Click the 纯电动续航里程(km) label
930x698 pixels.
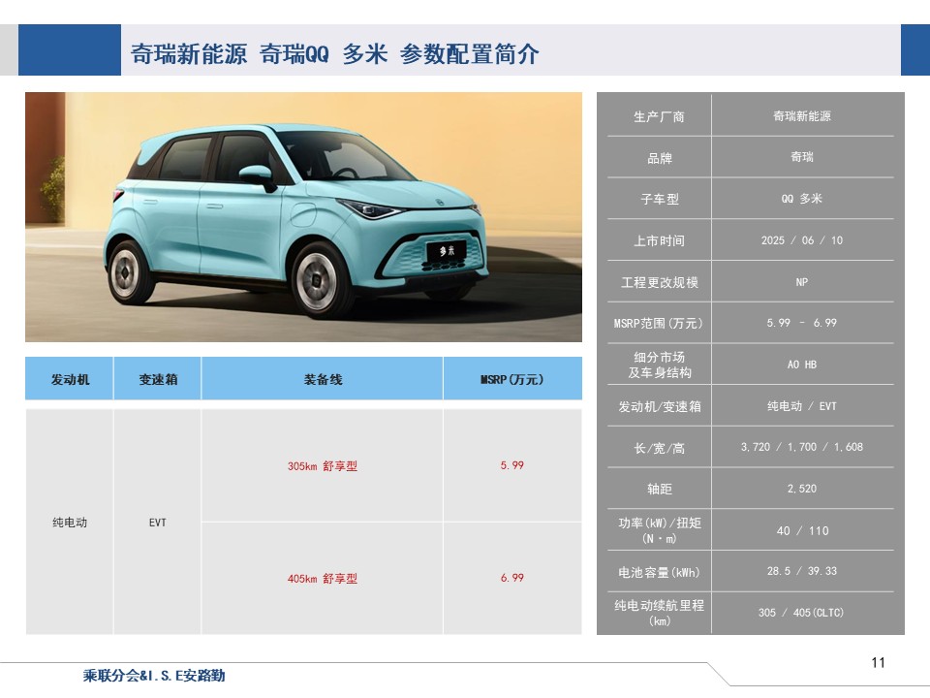point(659,613)
